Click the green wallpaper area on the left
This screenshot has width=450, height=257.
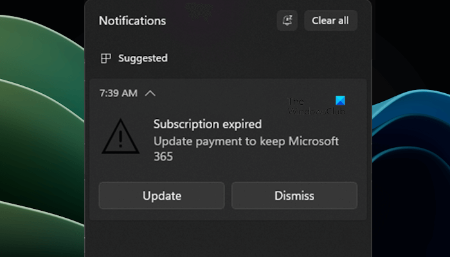pyautogui.click(x=39, y=128)
